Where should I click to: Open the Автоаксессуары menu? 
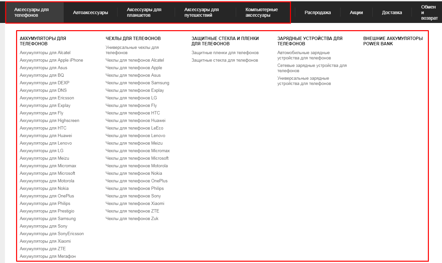pos(91,12)
